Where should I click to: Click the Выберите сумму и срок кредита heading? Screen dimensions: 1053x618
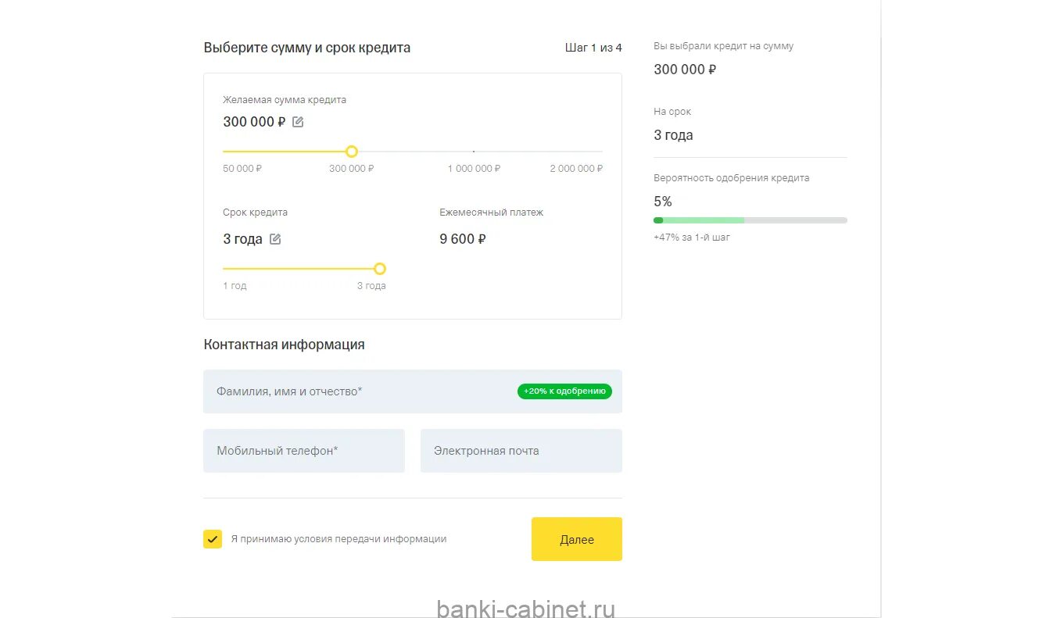click(307, 48)
